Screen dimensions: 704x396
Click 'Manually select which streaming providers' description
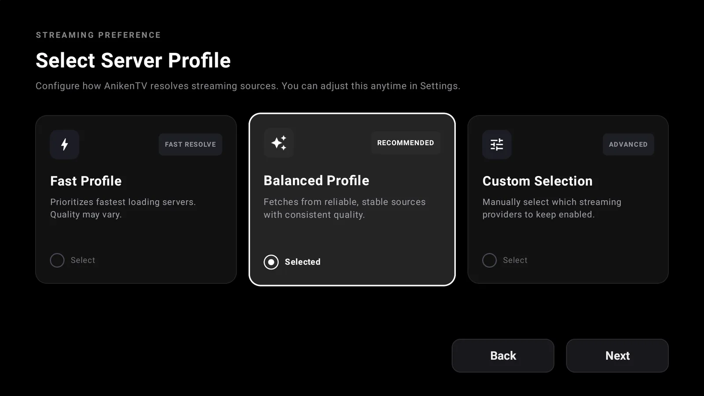click(552, 208)
